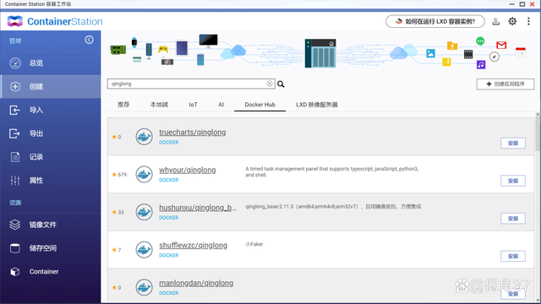Click the magnifier search icon
This screenshot has width=541, height=304.
pos(281,84)
